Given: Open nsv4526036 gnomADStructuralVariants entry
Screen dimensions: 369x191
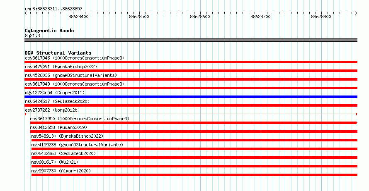Looking at the screenshot, I should [71, 75].
